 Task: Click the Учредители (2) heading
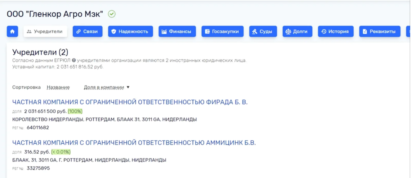pos(40,52)
